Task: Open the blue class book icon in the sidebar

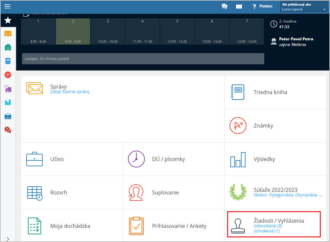Action: click(8, 61)
